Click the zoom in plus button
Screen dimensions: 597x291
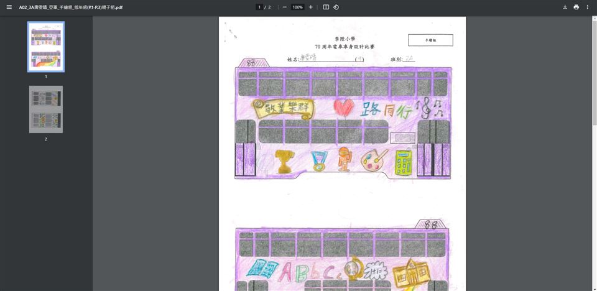tap(311, 7)
